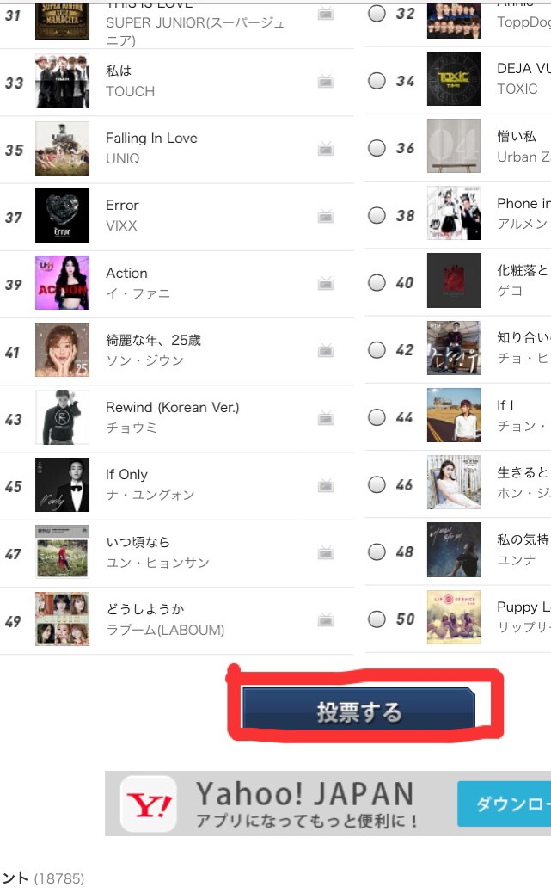551x893 pixels.
Task: Click the video icon next to Error by VIXX
Action: [x=326, y=217]
